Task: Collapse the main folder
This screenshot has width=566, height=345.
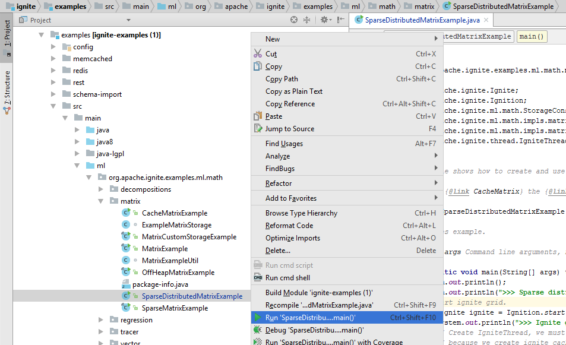Action: coord(65,118)
